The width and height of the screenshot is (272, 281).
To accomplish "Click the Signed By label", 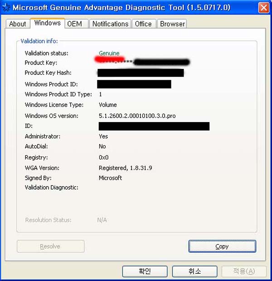I will click(38, 178).
